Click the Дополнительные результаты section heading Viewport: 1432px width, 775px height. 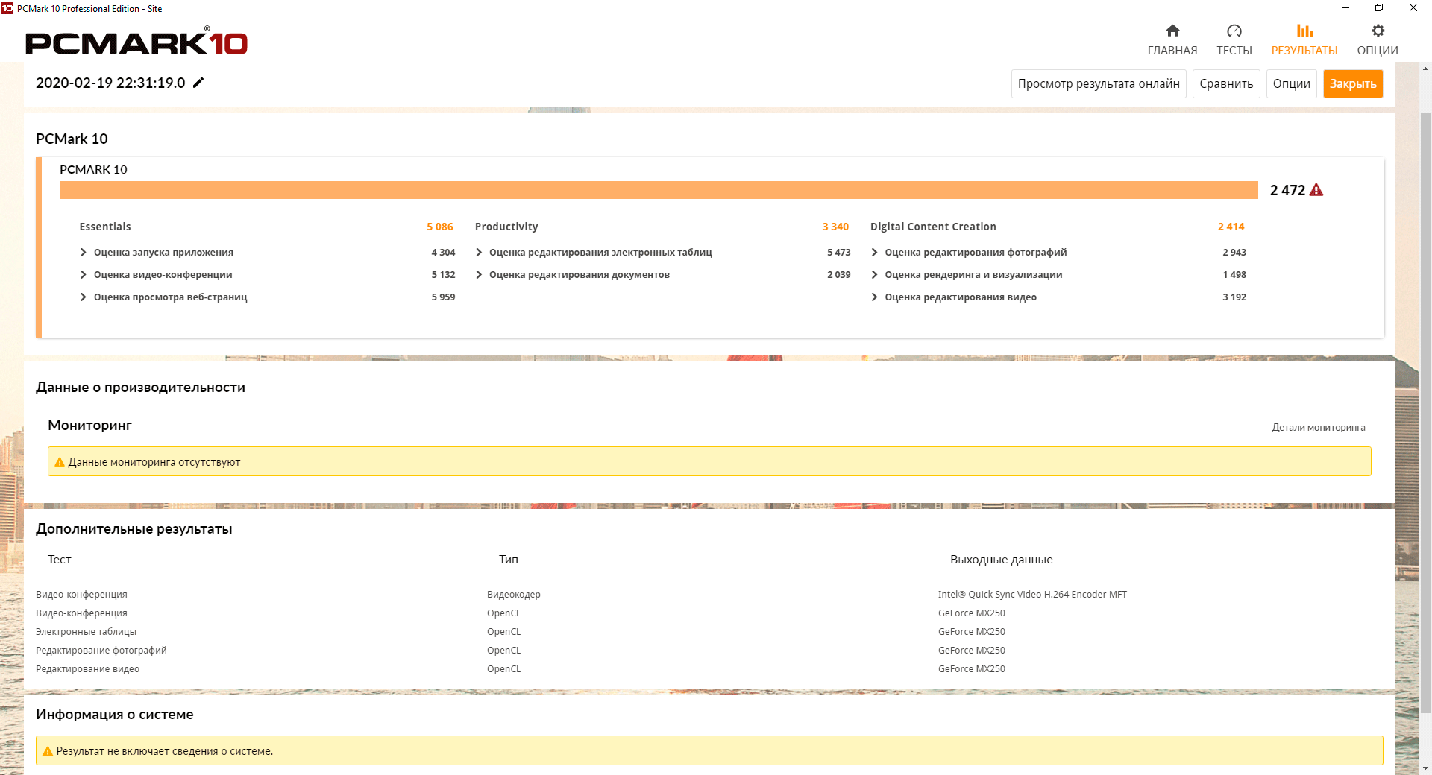[x=134, y=529]
